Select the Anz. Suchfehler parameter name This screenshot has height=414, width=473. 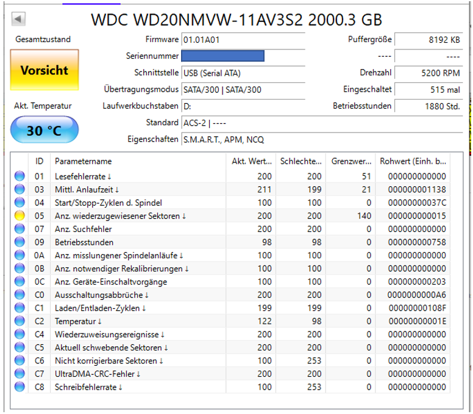click(84, 229)
